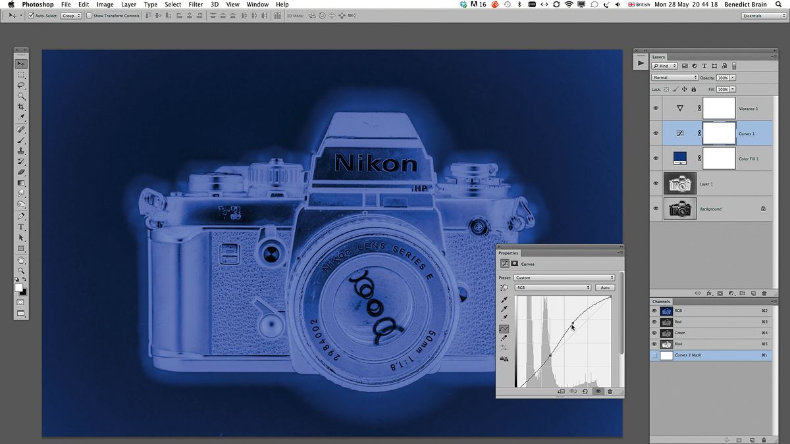Select the Horizontal Type tool
The width and height of the screenshot is (790, 444).
(22, 226)
